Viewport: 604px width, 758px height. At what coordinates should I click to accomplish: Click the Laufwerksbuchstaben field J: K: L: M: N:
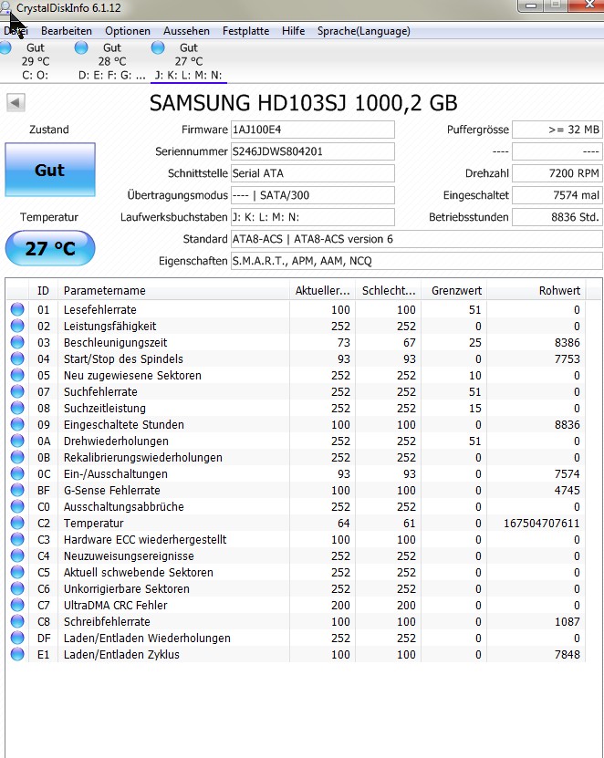312,217
